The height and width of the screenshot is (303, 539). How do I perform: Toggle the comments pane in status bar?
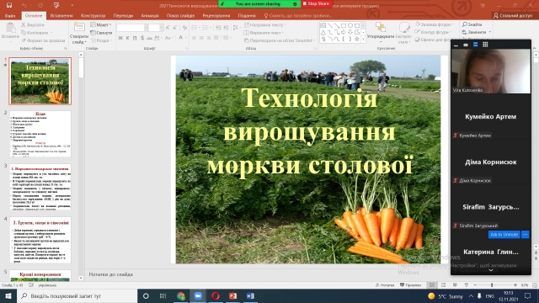coord(411,285)
